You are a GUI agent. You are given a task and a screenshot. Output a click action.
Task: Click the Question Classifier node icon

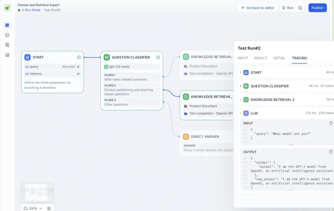coord(107,57)
